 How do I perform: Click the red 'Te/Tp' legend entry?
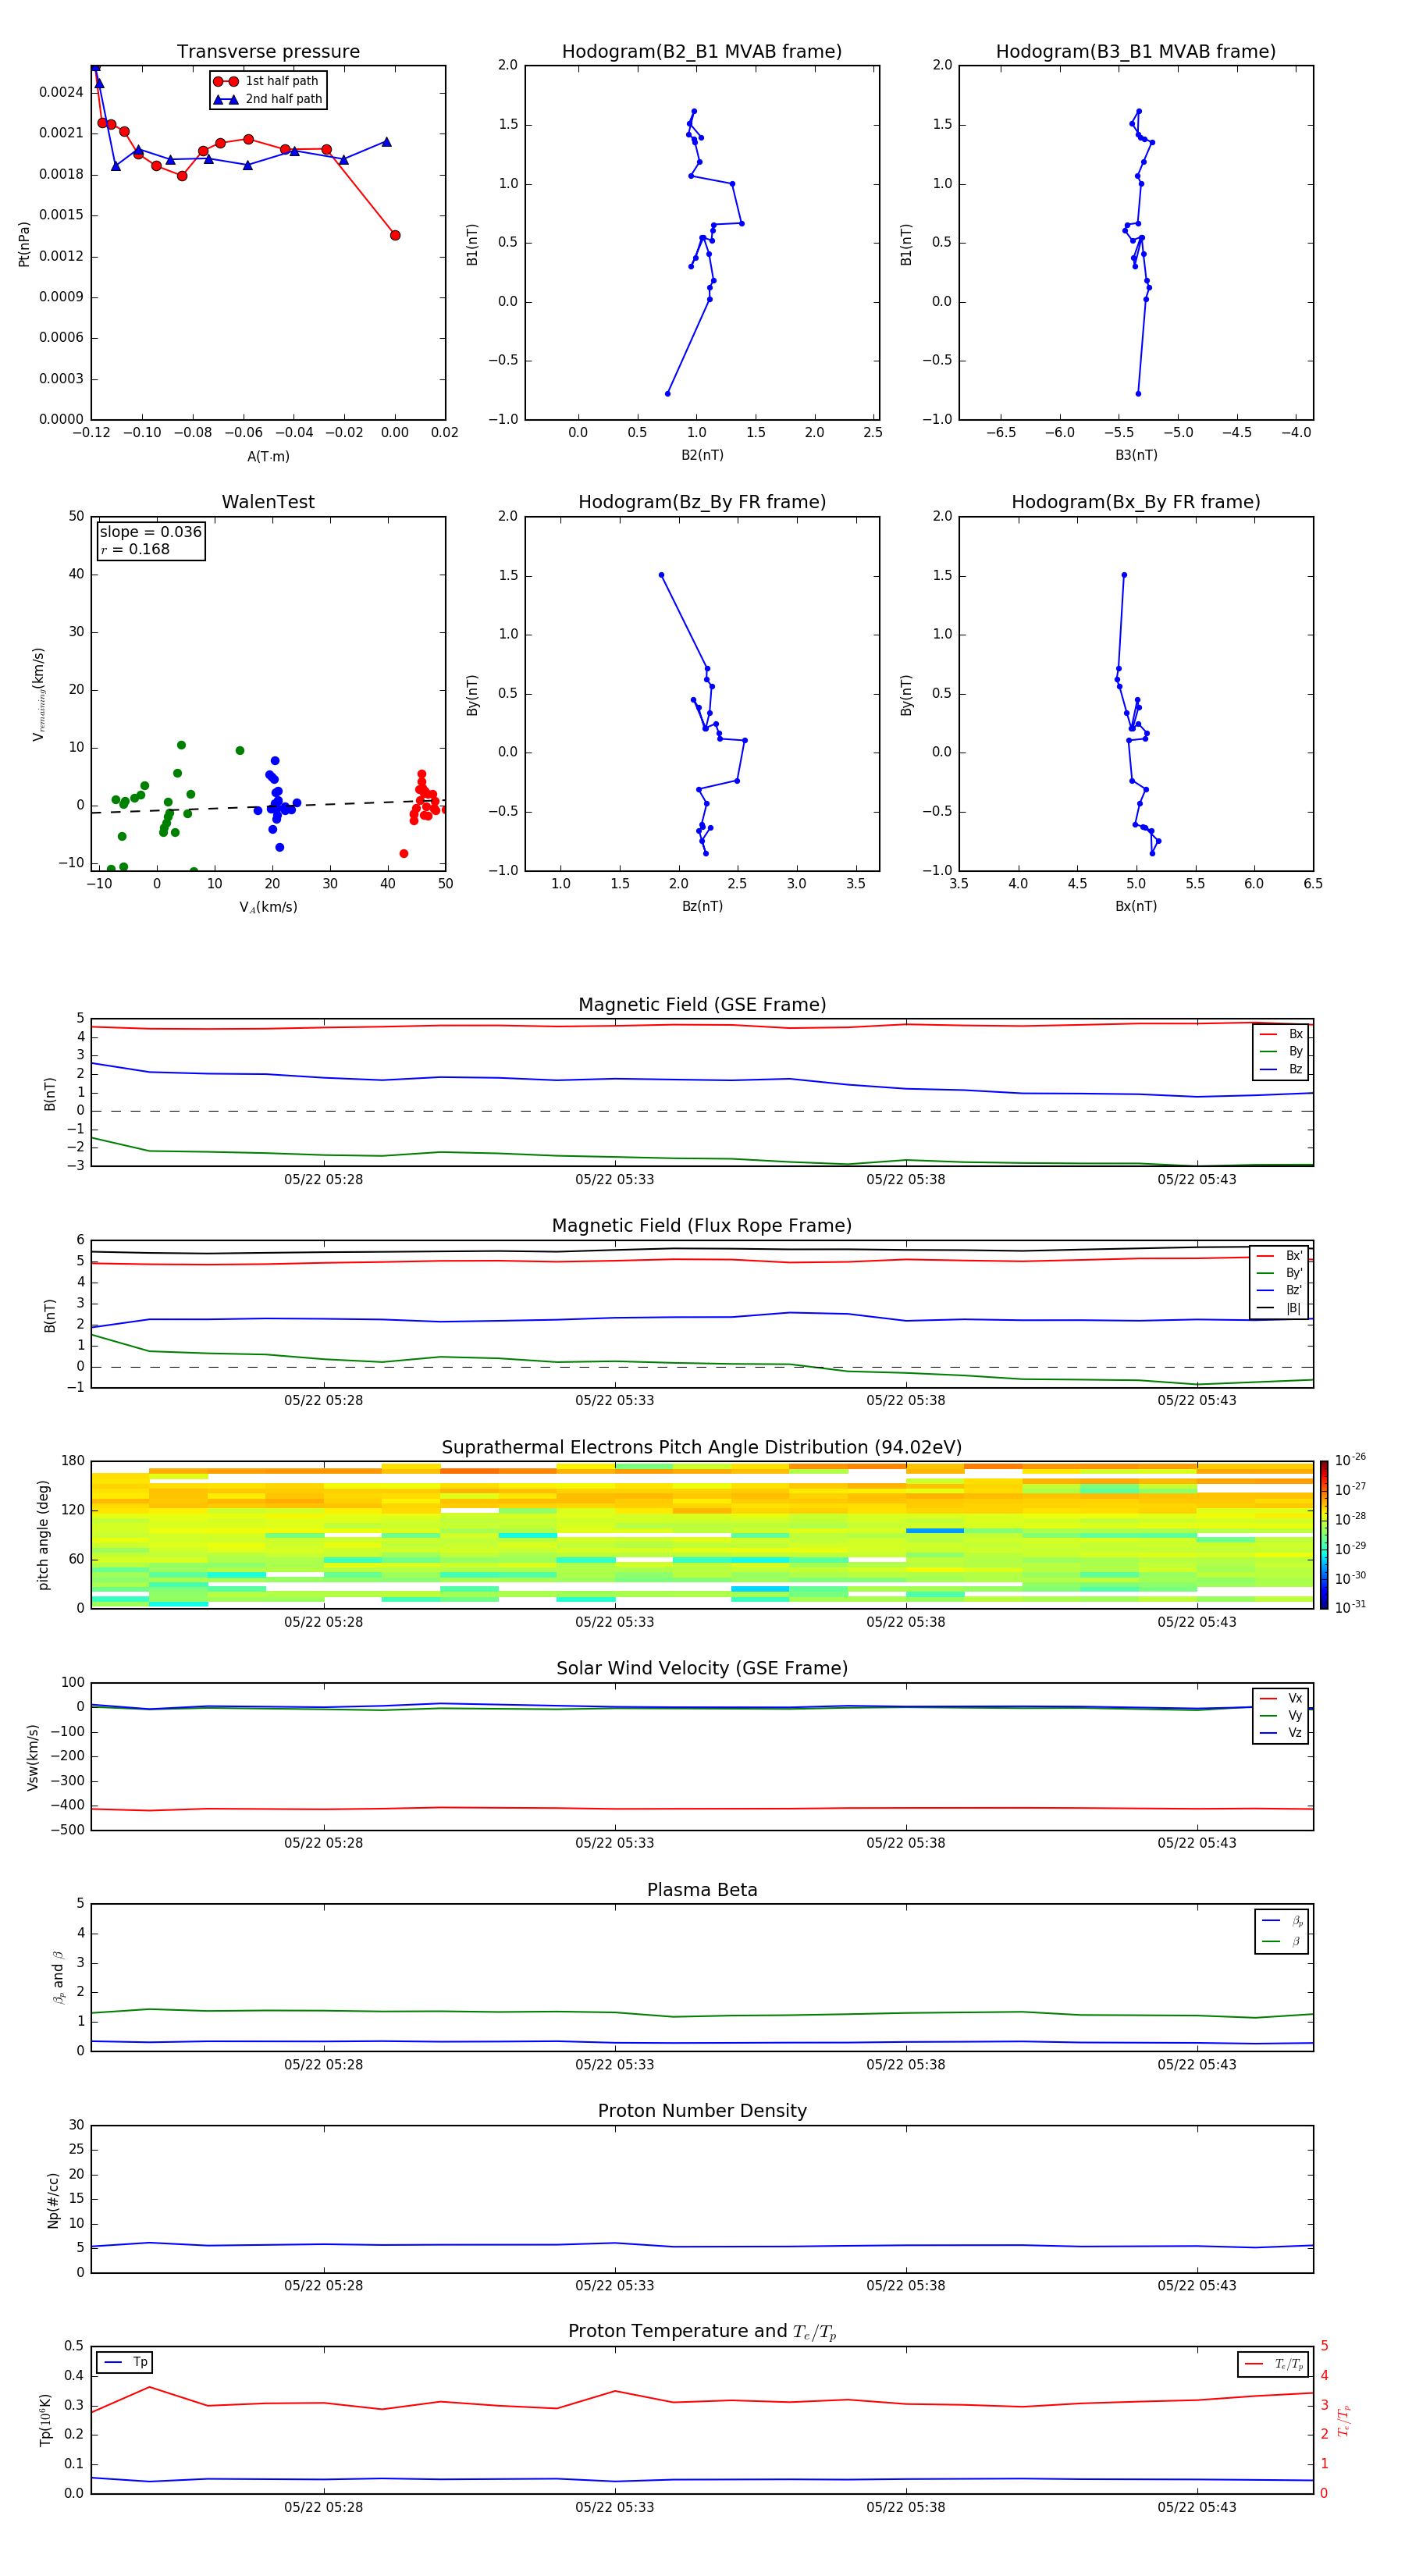click(x=1273, y=2365)
